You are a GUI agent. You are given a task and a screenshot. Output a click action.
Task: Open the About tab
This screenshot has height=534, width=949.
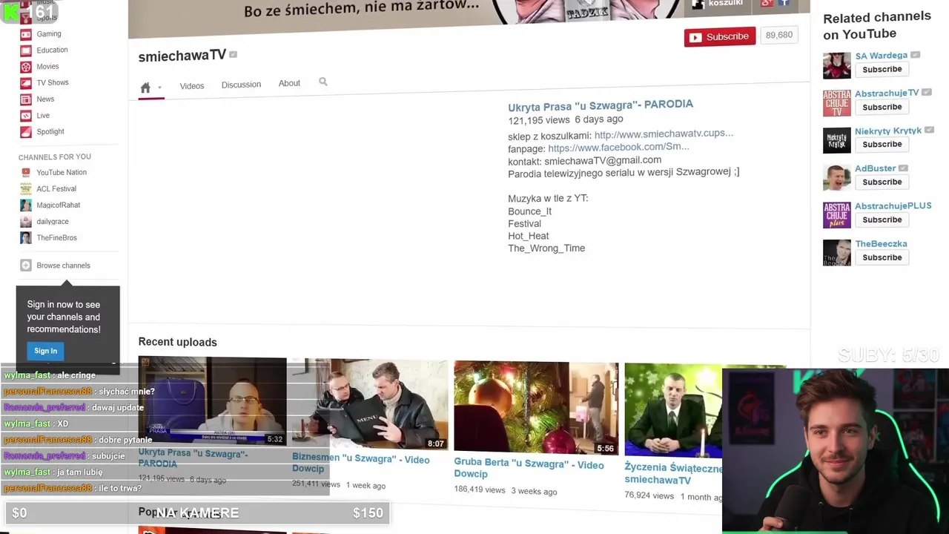(x=289, y=83)
